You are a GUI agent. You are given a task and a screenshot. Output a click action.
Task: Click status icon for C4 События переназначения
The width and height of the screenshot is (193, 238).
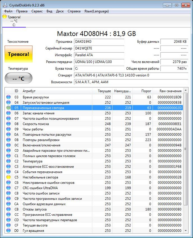(9, 172)
